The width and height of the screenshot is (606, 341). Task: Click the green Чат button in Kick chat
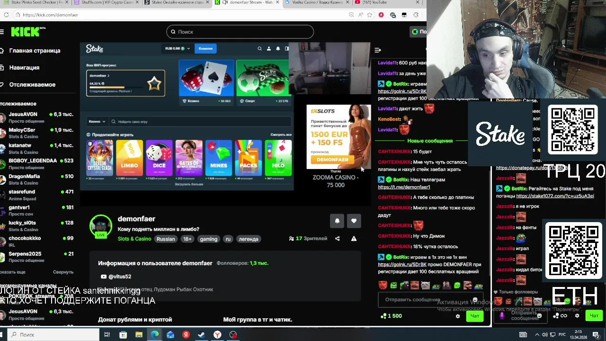click(475, 316)
